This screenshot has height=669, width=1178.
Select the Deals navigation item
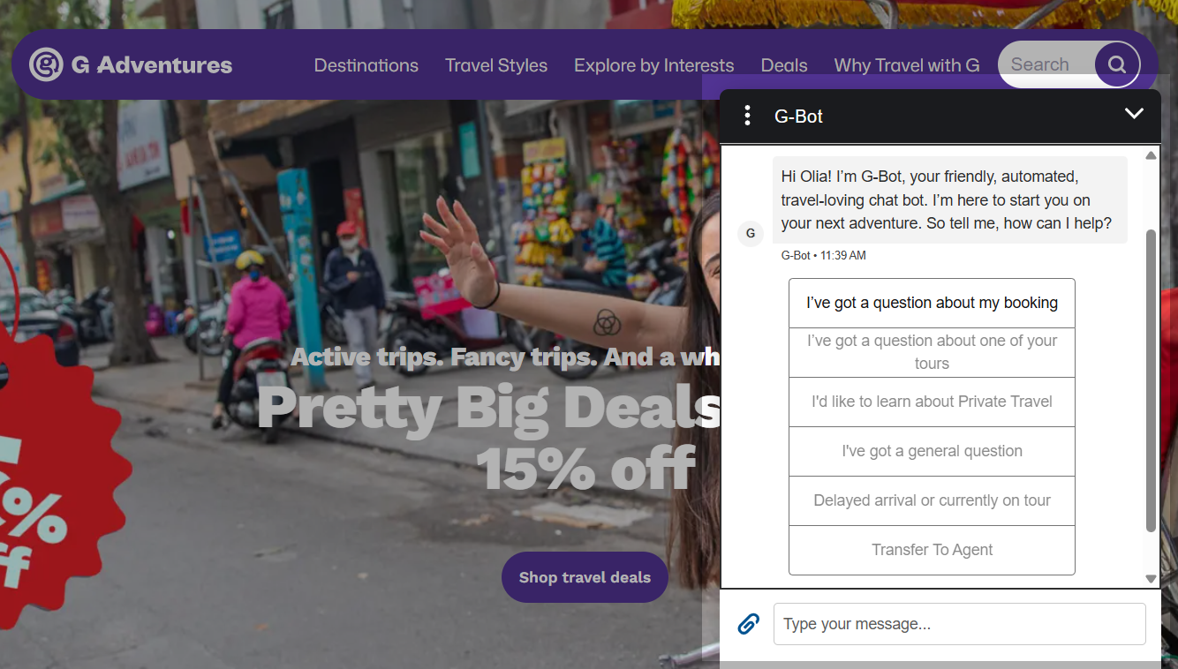[x=783, y=64]
